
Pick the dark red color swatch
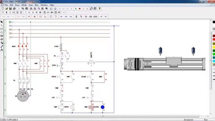[214, 36]
